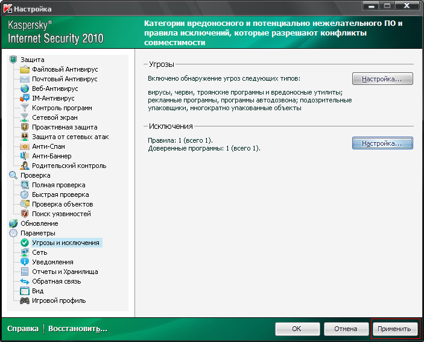Click the Применить button
This screenshot has height=342, width=424.
395,329
